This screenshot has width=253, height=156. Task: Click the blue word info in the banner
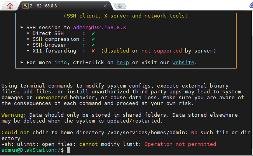[61, 62]
